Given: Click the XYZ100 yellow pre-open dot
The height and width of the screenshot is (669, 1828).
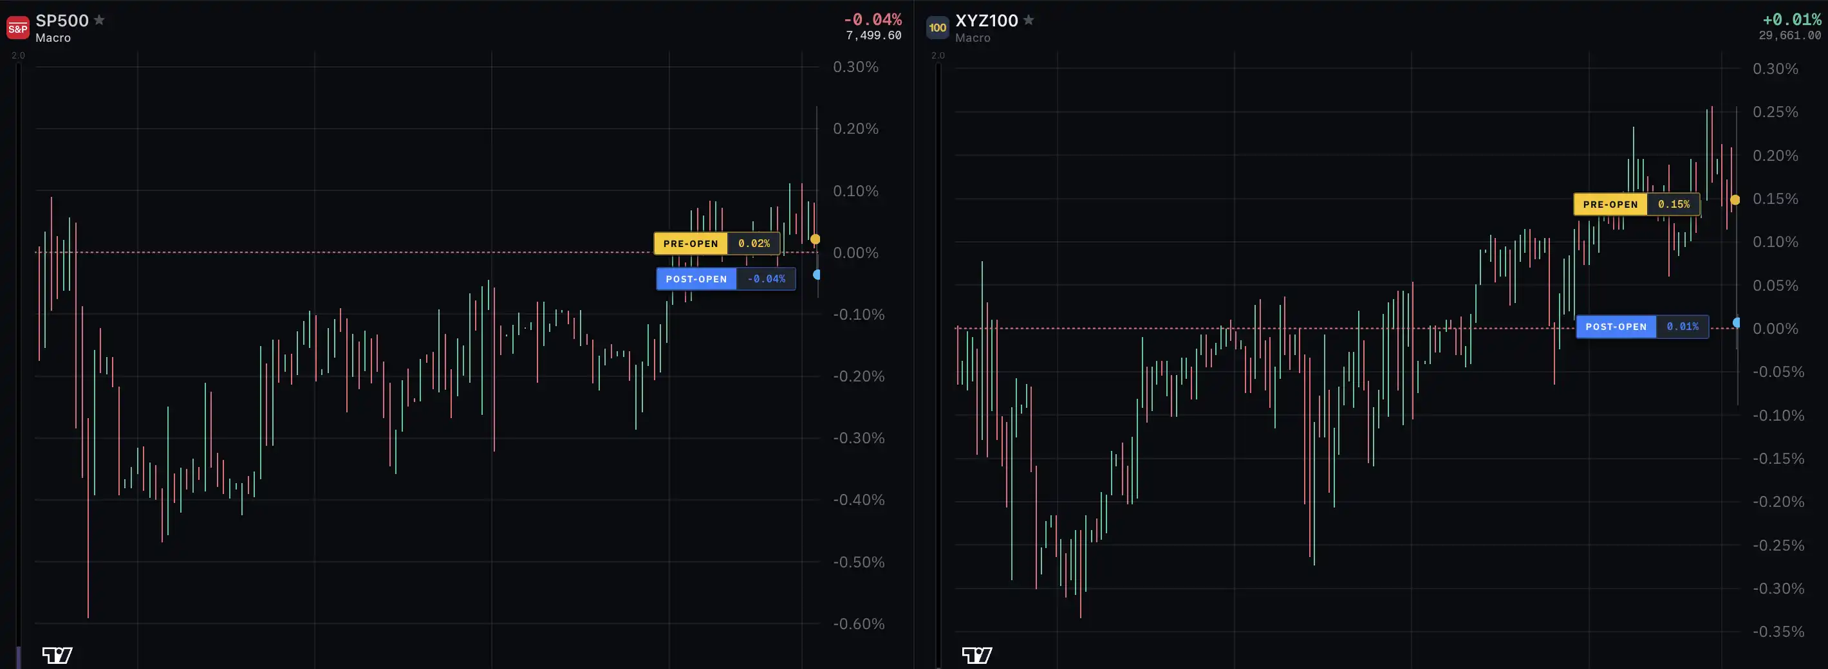Looking at the screenshot, I should pos(1735,200).
